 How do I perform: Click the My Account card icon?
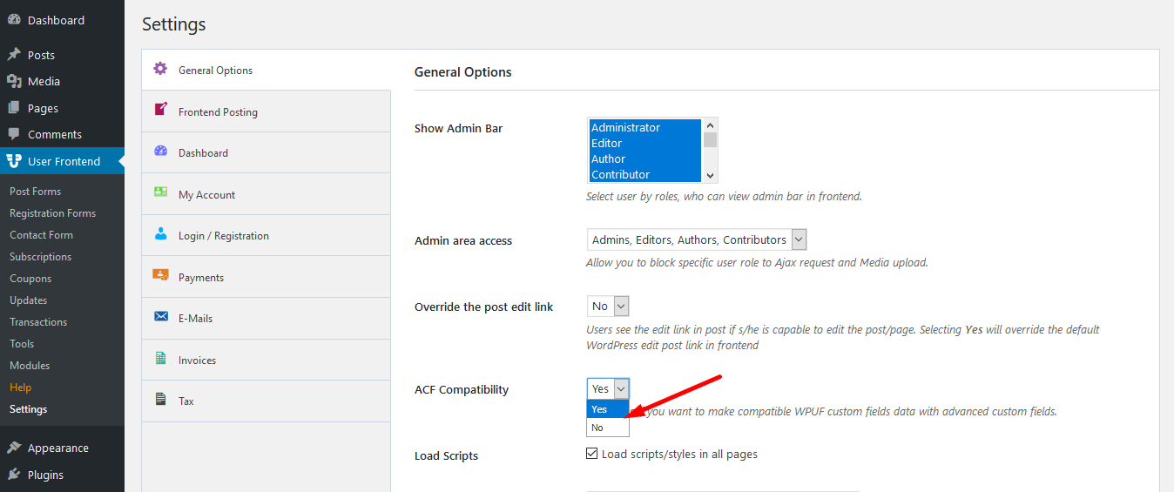160,192
